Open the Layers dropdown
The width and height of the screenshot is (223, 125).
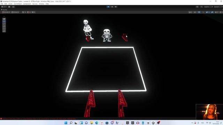click(x=208, y=7)
